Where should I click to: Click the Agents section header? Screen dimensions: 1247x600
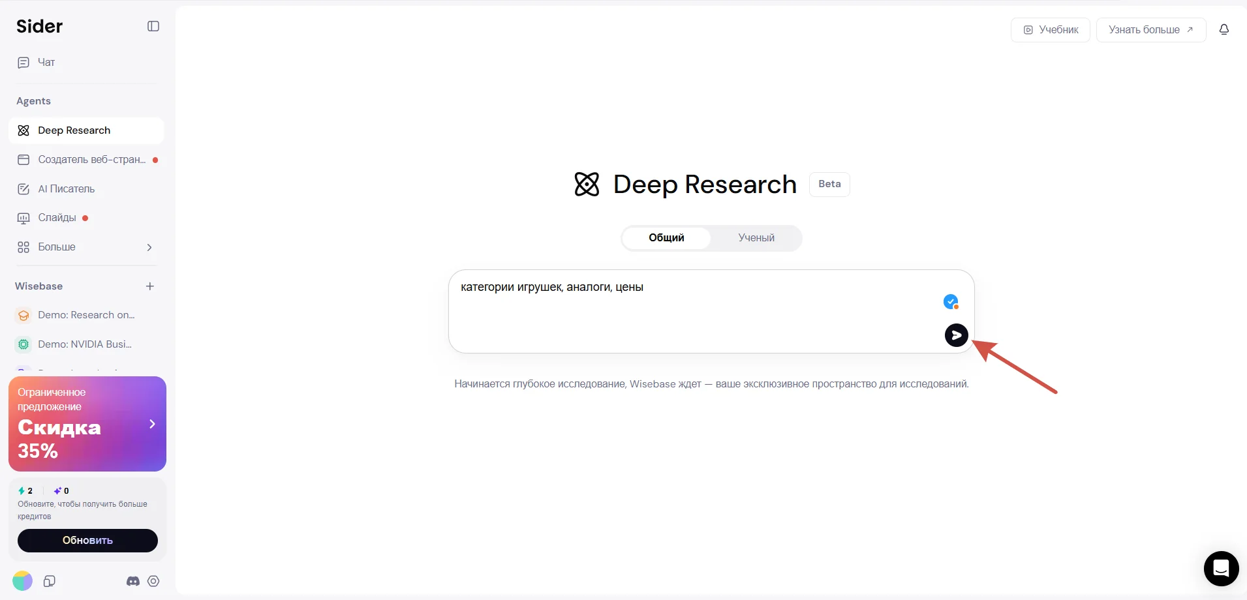(33, 101)
